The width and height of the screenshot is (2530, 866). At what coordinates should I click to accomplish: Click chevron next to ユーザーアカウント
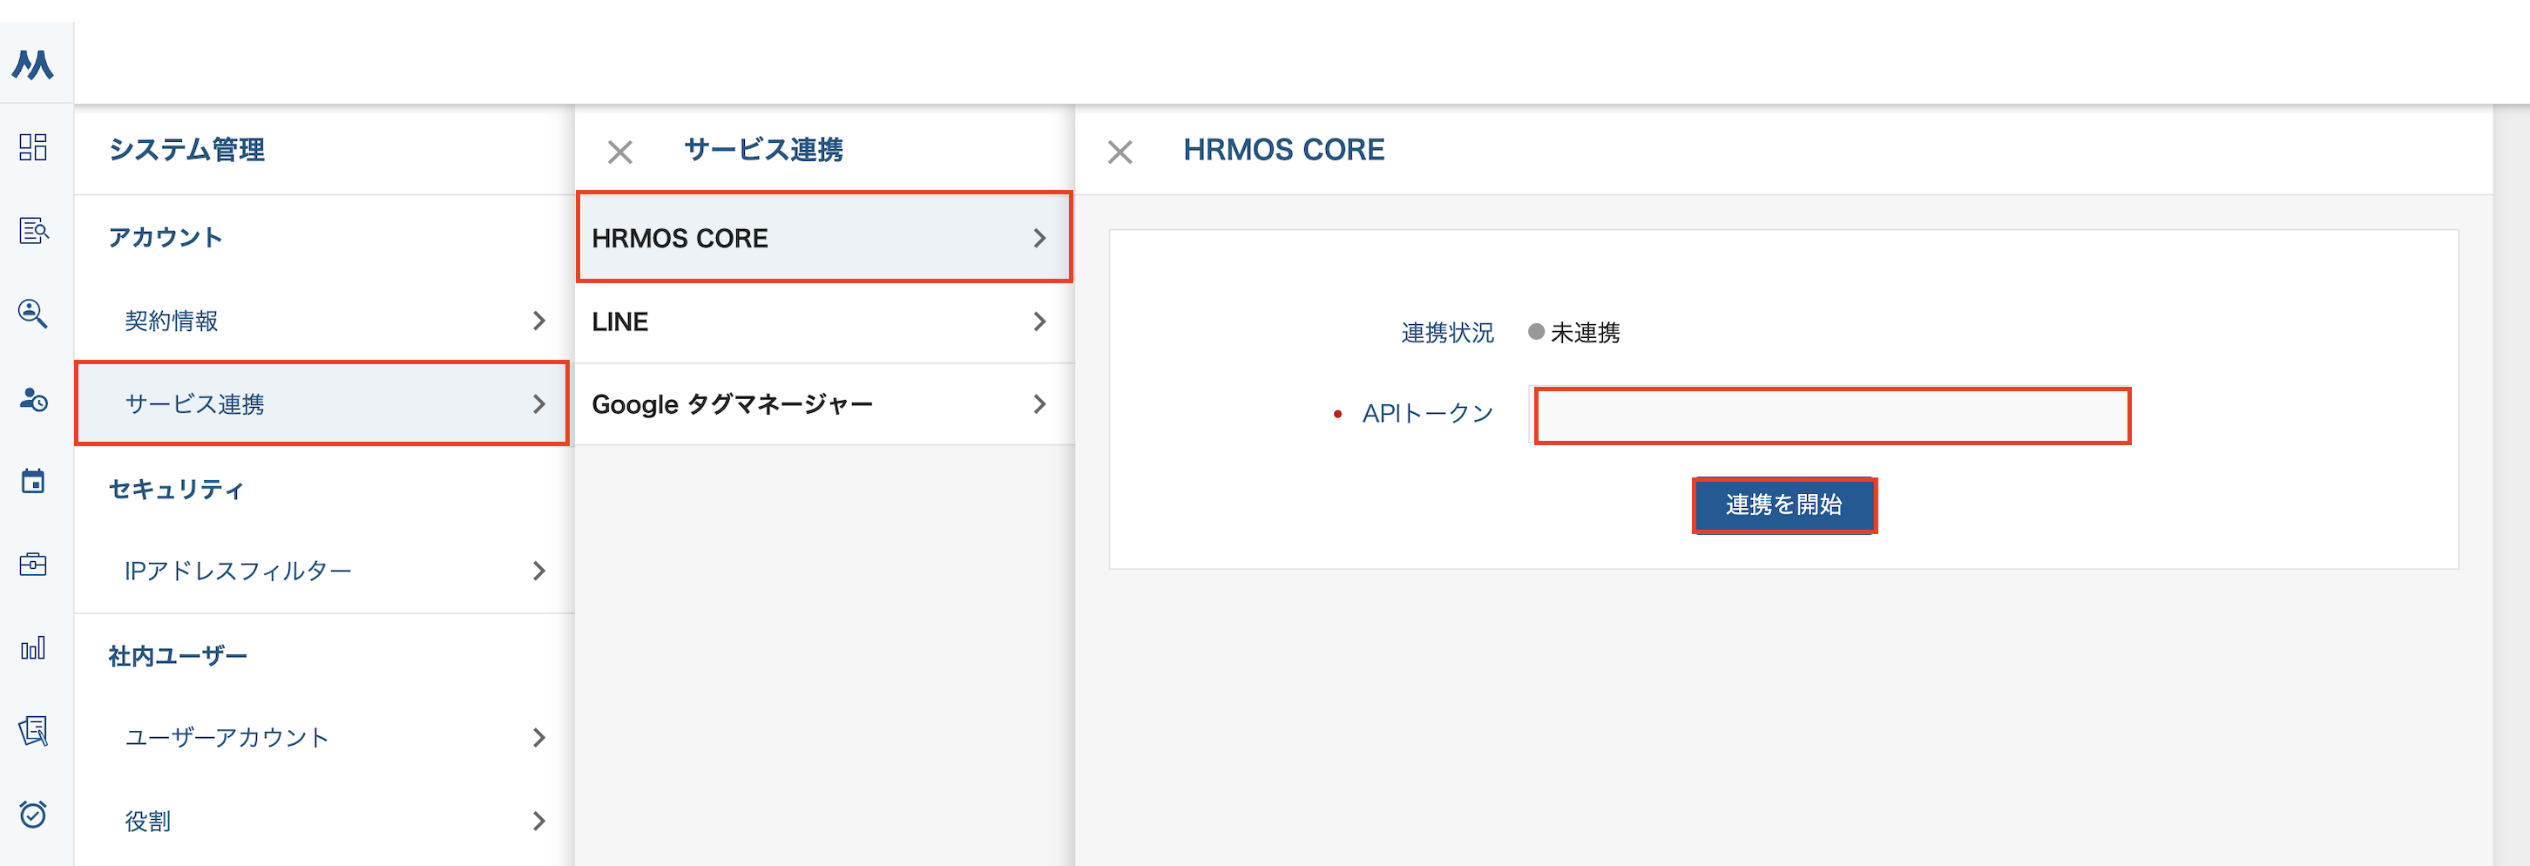[538, 737]
